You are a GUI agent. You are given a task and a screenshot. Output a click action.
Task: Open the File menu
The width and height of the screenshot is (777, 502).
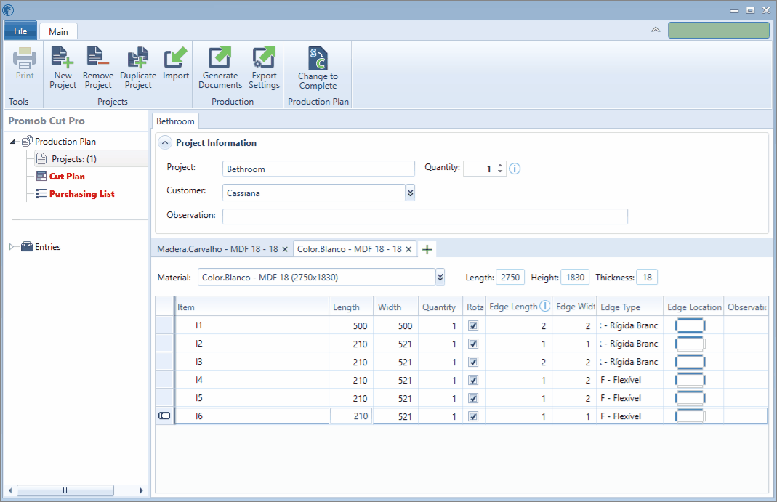click(20, 31)
